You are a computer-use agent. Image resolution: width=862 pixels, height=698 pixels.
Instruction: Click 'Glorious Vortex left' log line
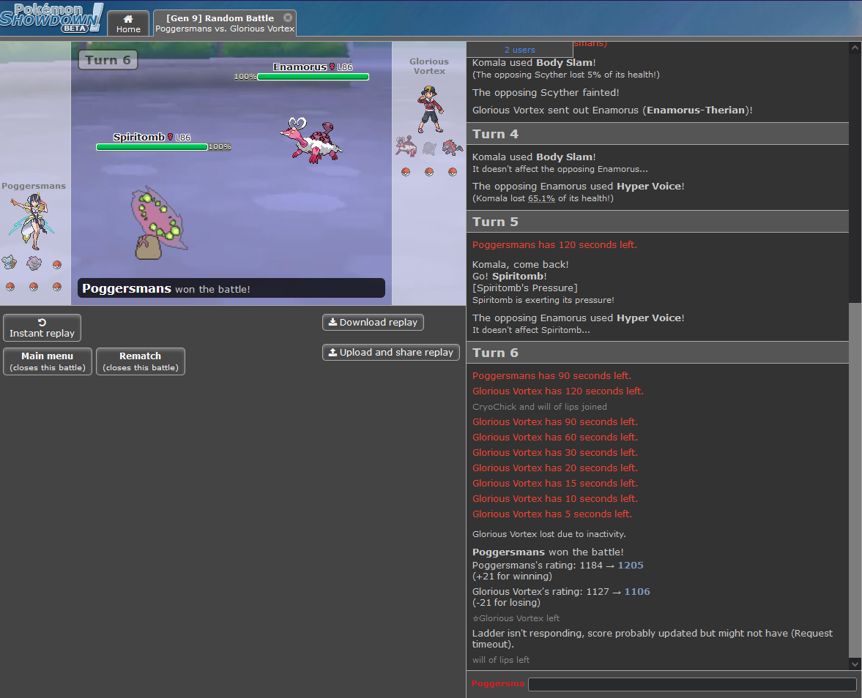coord(516,618)
